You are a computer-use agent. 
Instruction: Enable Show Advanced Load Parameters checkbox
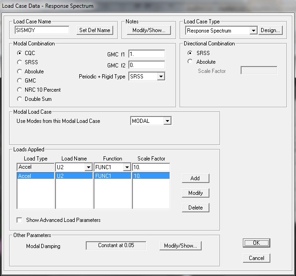[19, 220]
